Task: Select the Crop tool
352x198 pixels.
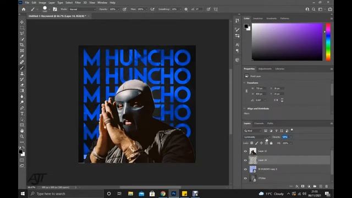Action: 22,45
